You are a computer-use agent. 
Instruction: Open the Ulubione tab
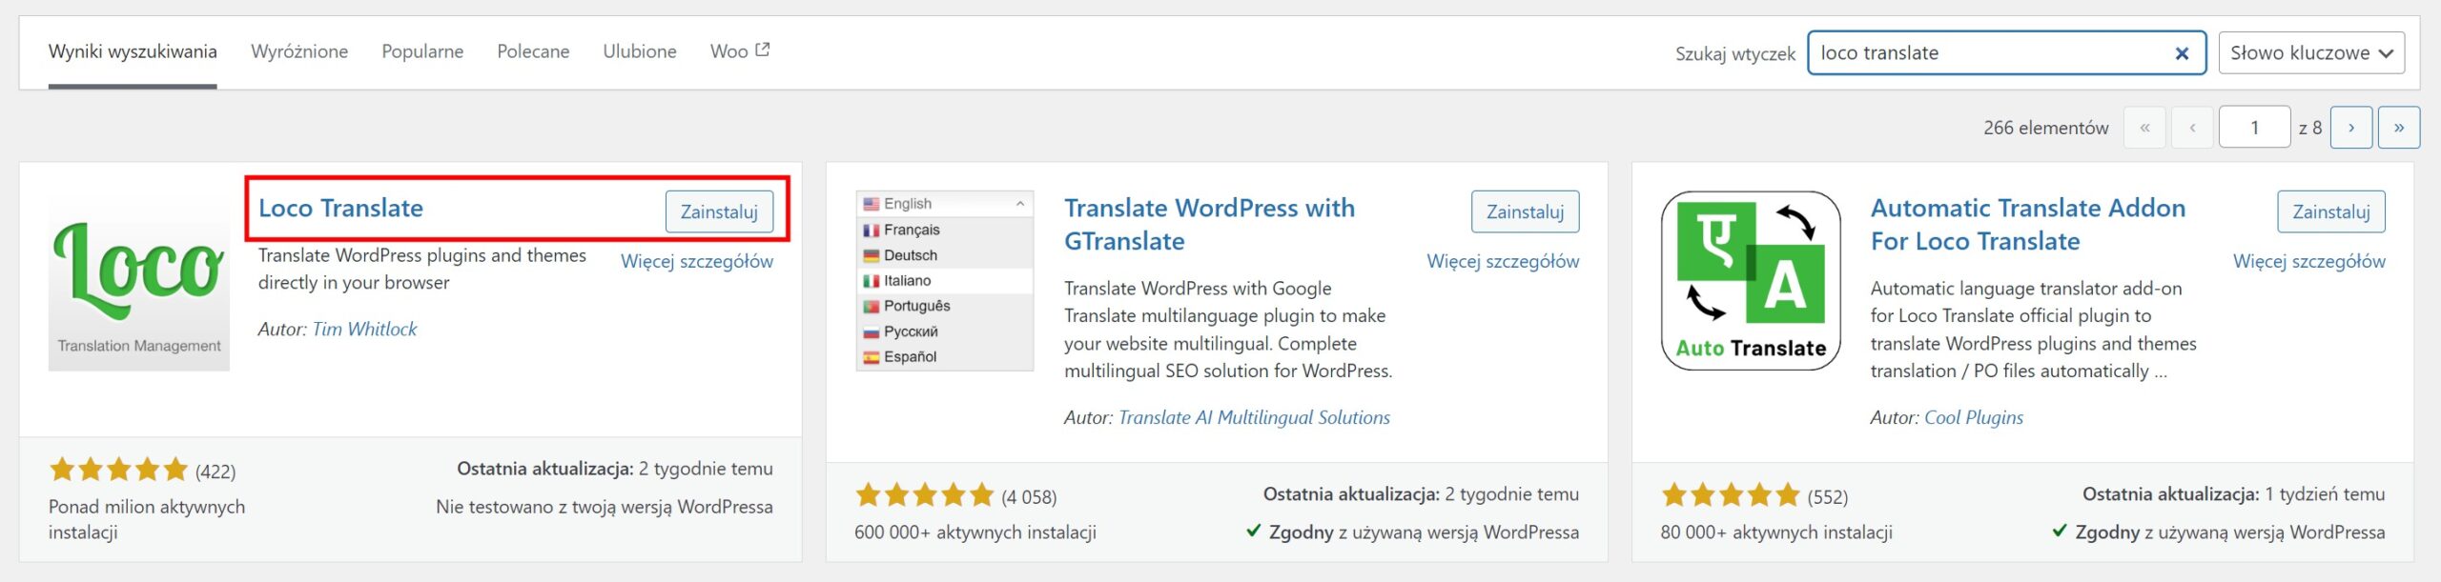click(x=639, y=51)
